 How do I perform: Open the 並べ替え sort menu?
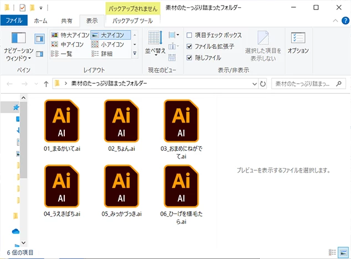pyautogui.click(x=155, y=43)
